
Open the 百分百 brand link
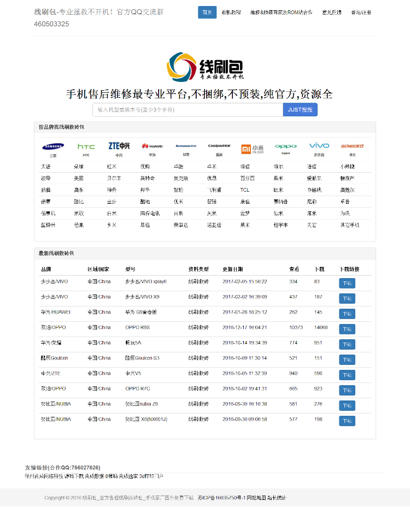pyautogui.click(x=248, y=178)
